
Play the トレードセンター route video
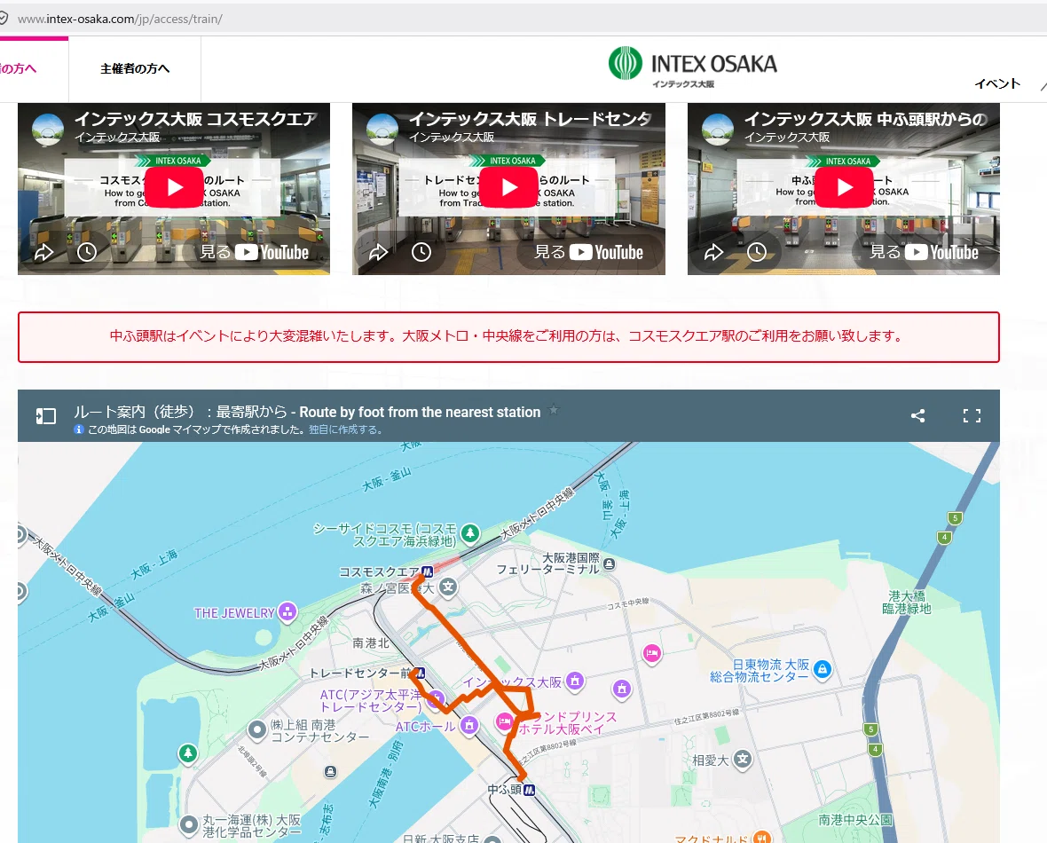[508, 187]
